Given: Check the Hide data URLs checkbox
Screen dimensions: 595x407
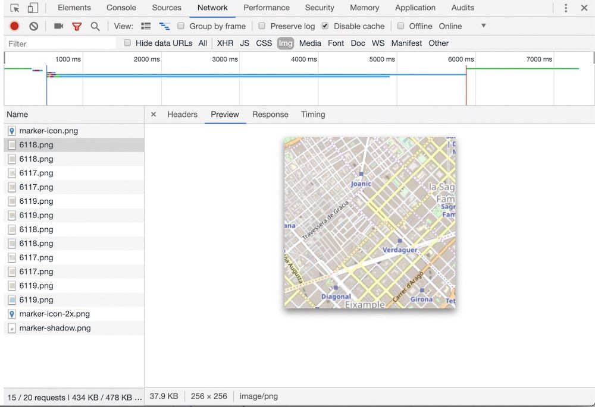Looking at the screenshot, I should 127,43.
